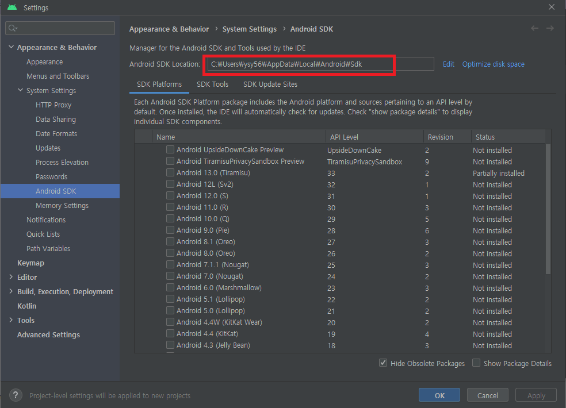Select Android 6.0 (Marshmallow) row name
The height and width of the screenshot is (408, 566).
click(219, 288)
